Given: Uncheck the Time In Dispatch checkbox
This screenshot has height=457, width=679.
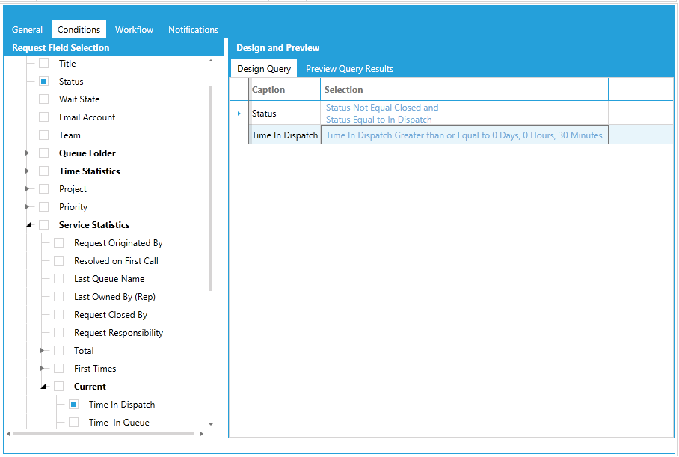Looking at the screenshot, I should click(73, 405).
